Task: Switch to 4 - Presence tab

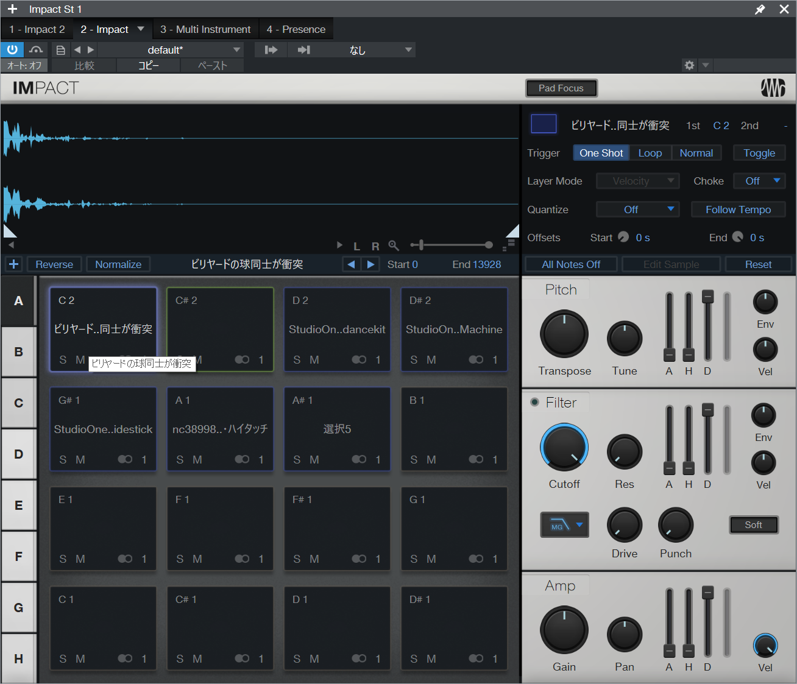Action: 296,29
